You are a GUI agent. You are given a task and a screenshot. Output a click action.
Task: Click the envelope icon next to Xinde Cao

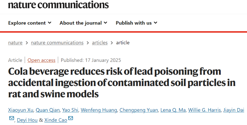click(71, 118)
